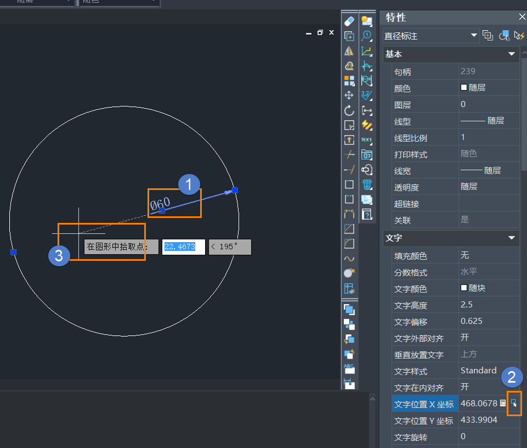Select the Rotate tool
The width and height of the screenshot is (527, 448).
(x=349, y=110)
